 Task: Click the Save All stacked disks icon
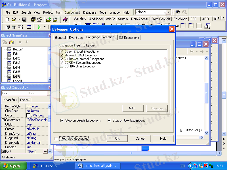coord(33,19)
